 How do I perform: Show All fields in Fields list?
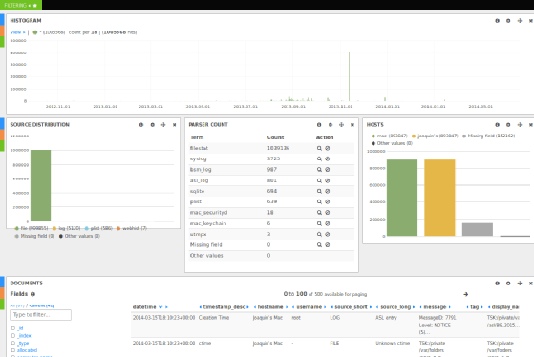click(x=16, y=305)
